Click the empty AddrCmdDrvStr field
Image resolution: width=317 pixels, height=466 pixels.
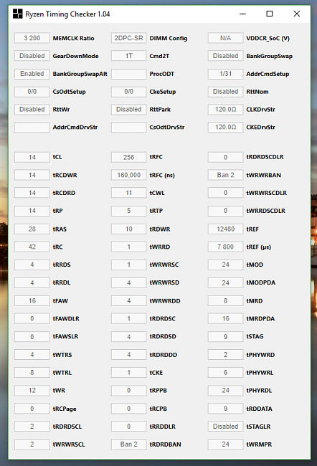[32, 127]
